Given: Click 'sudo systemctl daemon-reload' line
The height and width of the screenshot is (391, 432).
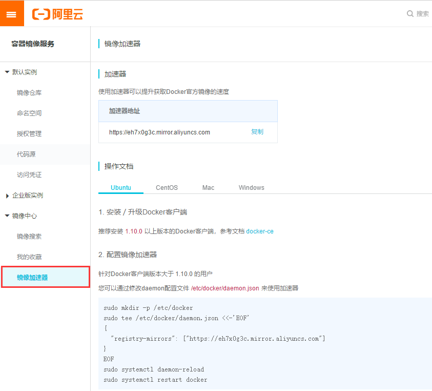Looking at the screenshot, I should (x=154, y=369).
